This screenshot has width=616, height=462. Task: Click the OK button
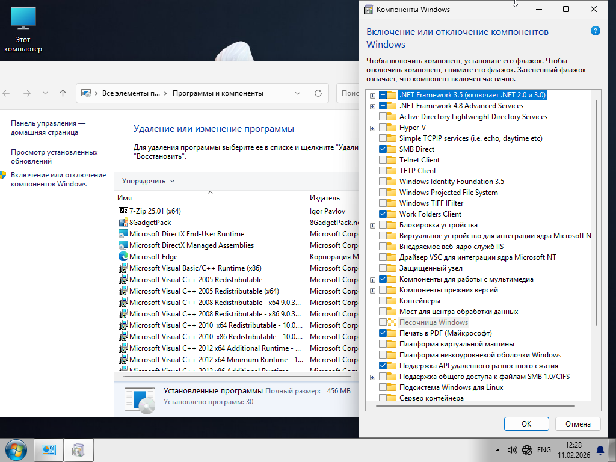point(526,424)
